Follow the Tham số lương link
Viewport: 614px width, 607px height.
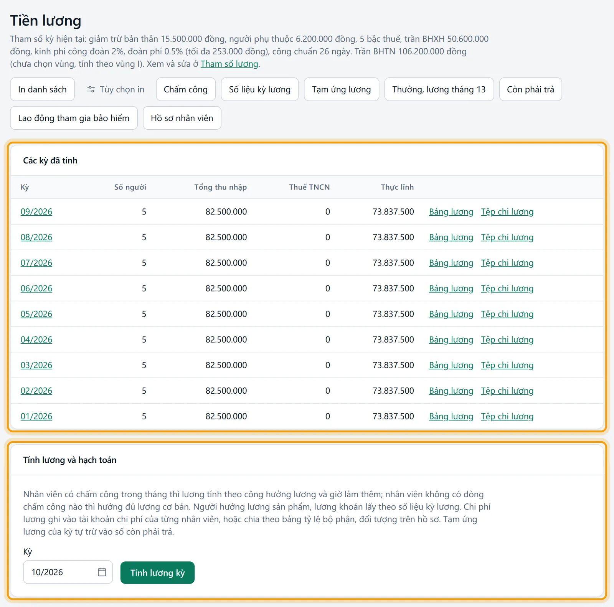229,64
